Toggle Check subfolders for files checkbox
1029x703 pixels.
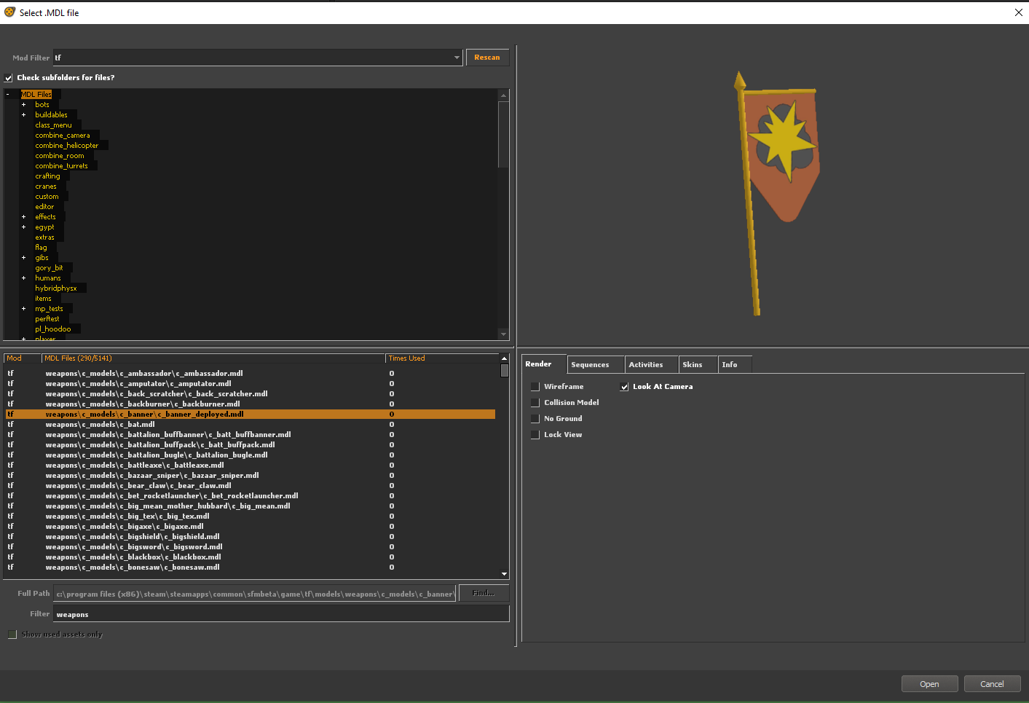(x=9, y=78)
